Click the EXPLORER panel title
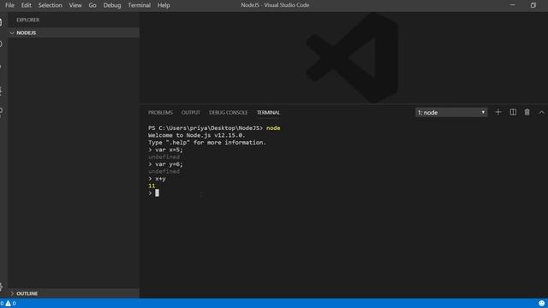This screenshot has height=308, width=548. point(28,20)
